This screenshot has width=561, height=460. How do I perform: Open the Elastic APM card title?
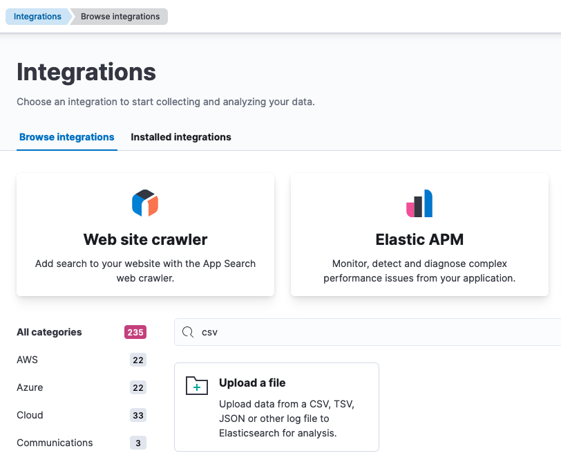[419, 239]
